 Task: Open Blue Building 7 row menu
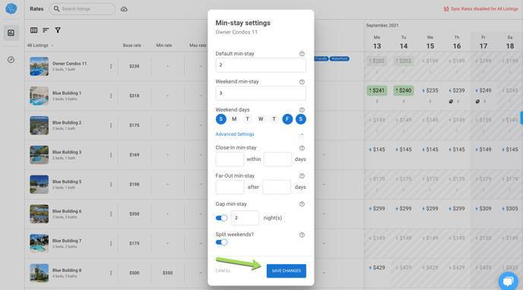point(111,244)
